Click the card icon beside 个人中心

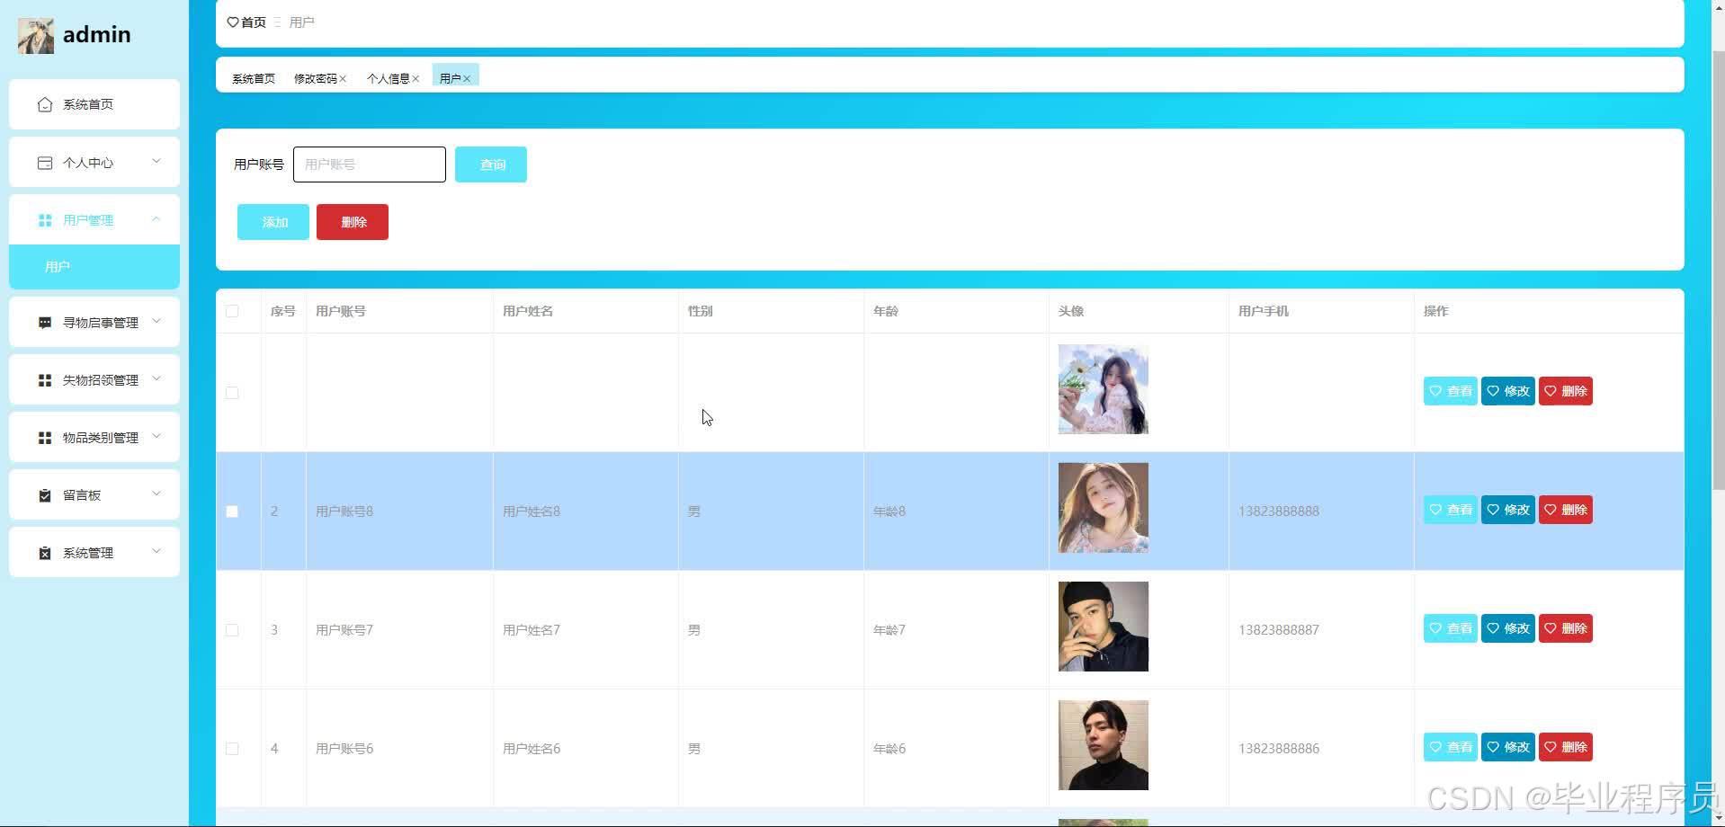pos(45,163)
